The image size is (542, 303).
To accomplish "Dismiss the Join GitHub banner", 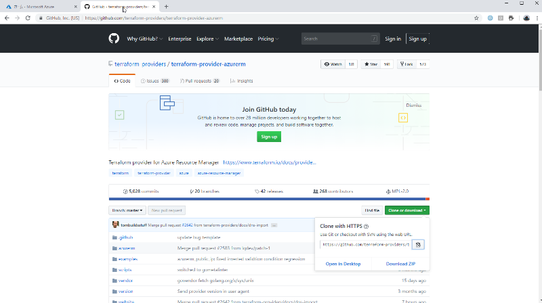I will pos(413,106).
